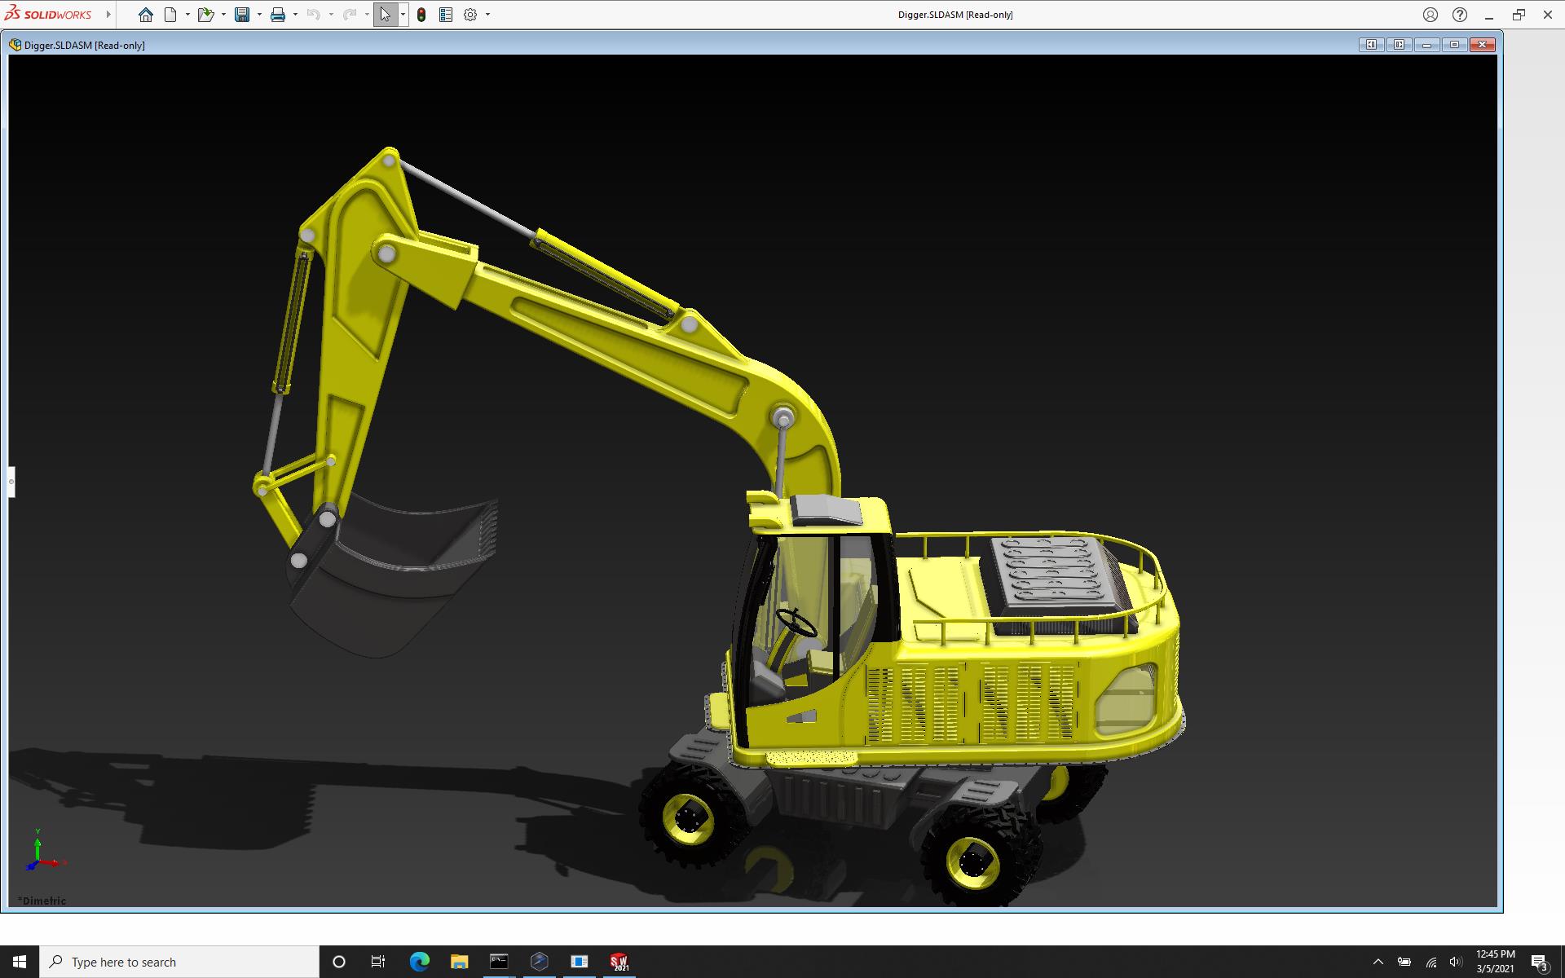Tile the document window to the left
Viewport: 1565px width, 978px height.
pos(1371,45)
